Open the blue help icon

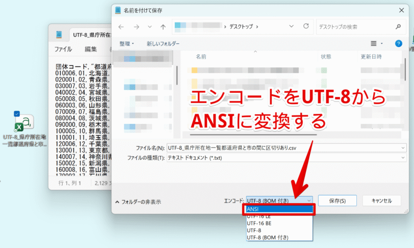click(x=398, y=43)
